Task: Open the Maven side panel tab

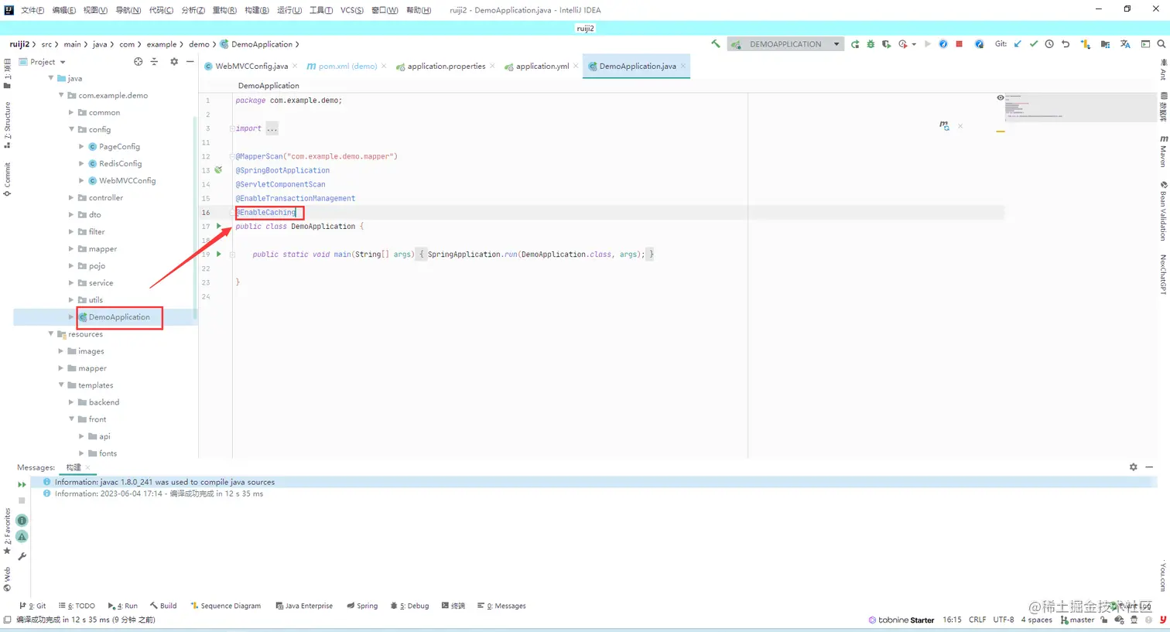Action: click(x=1163, y=151)
